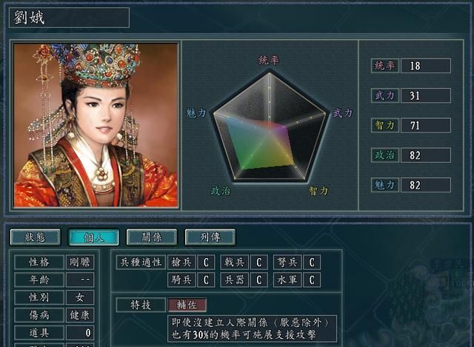The width and height of the screenshot is (474, 347).
Task: Click the 性格 personality value 剛膽
Action: pos(80,262)
